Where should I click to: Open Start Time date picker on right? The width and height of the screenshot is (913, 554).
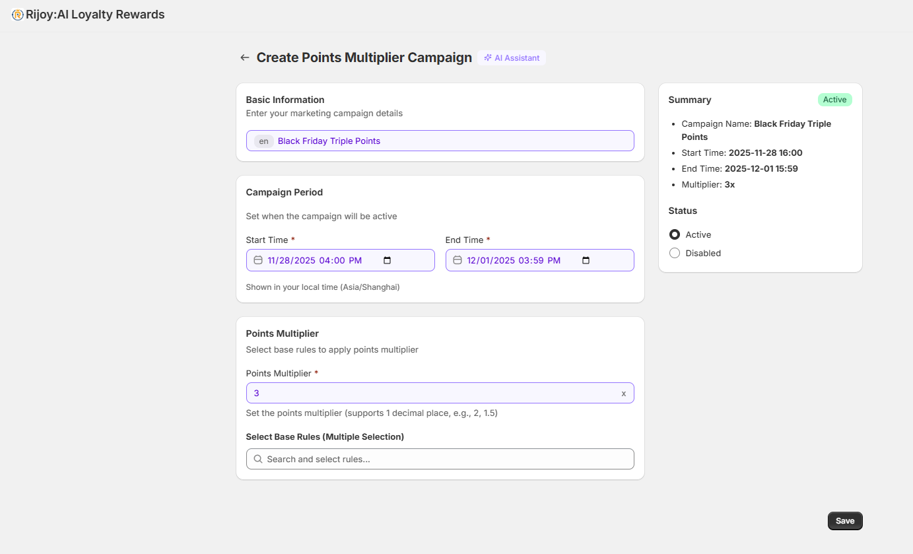coord(388,260)
